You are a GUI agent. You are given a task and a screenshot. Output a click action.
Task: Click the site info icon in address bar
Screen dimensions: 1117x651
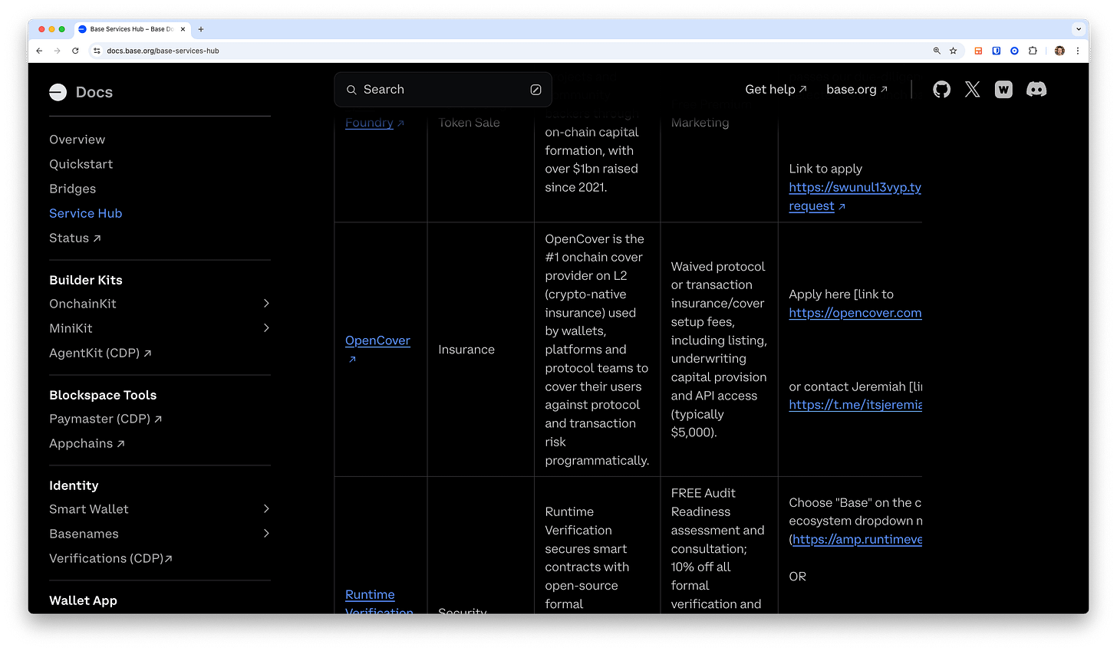coord(97,51)
